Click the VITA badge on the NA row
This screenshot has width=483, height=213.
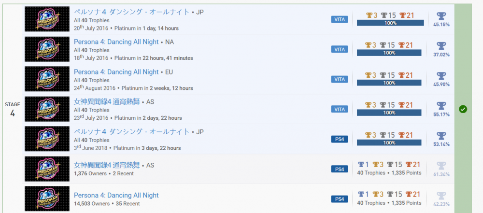tap(340, 49)
